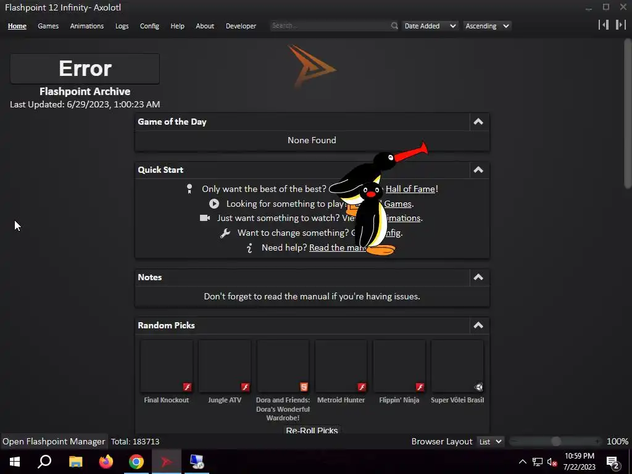Open File Explorer from the taskbar
This screenshot has width=632, height=474.
pos(75,462)
